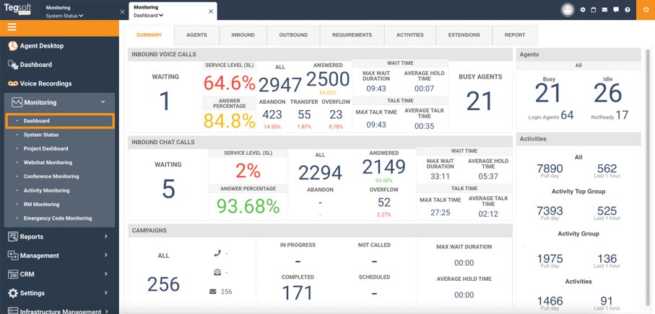Click the 84.8% answer percentage value
The height and width of the screenshot is (314, 655).
[x=230, y=121]
